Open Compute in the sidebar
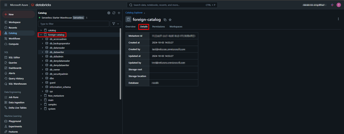 point(18,44)
